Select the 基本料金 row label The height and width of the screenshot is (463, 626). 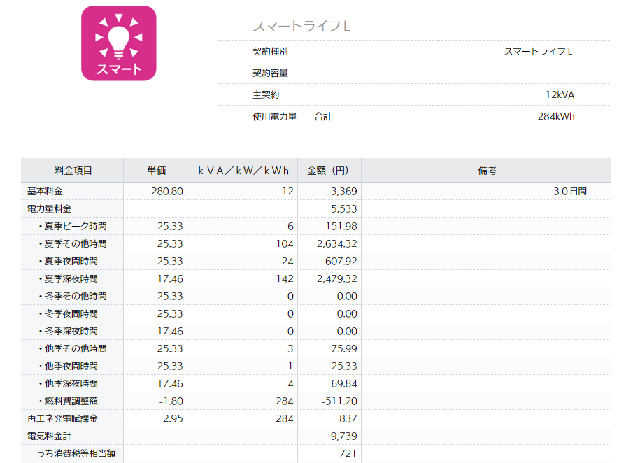coord(45,192)
